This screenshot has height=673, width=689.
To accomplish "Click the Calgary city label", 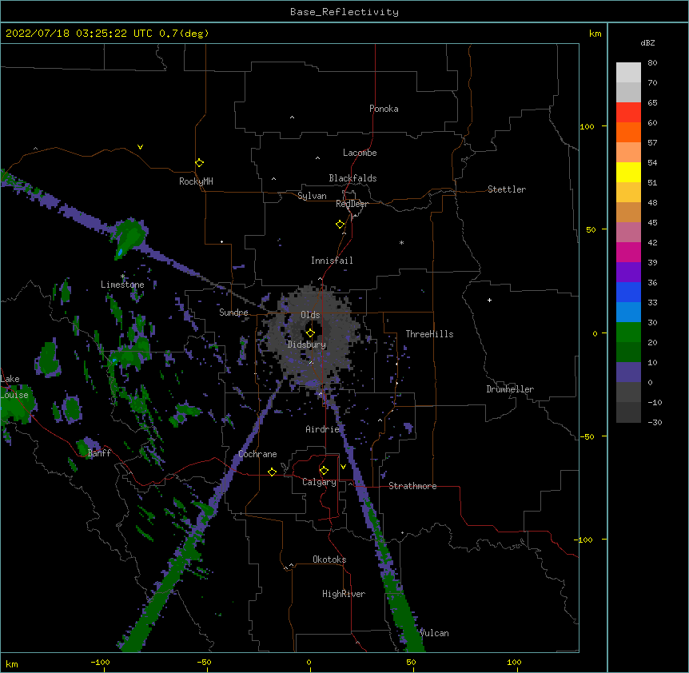I will point(319,482).
